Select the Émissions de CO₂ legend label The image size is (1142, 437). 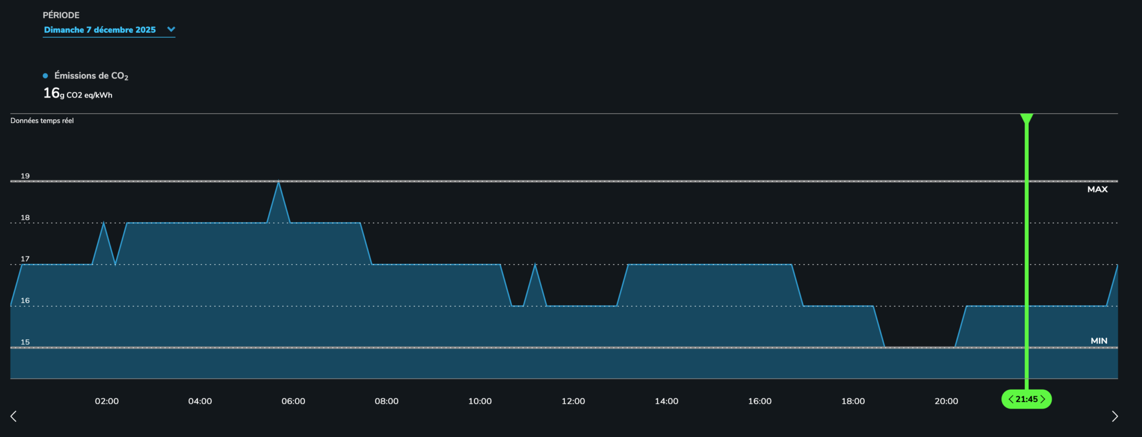click(91, 76)
